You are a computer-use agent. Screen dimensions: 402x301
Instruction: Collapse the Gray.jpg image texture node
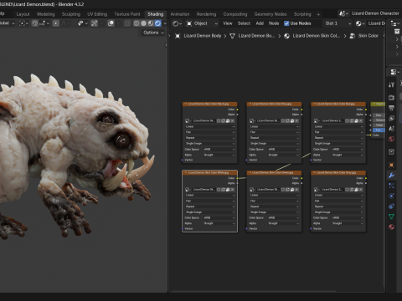click(x=314, y=172)
